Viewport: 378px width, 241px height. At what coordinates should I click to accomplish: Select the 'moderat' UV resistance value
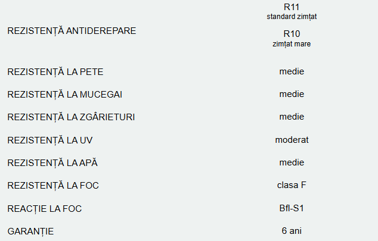(292, 140)
